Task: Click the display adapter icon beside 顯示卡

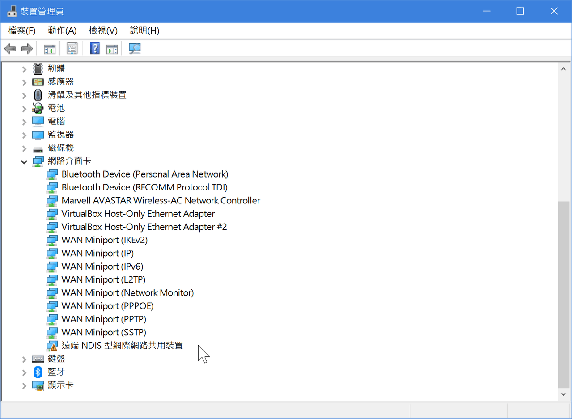Action: point(38,385)
